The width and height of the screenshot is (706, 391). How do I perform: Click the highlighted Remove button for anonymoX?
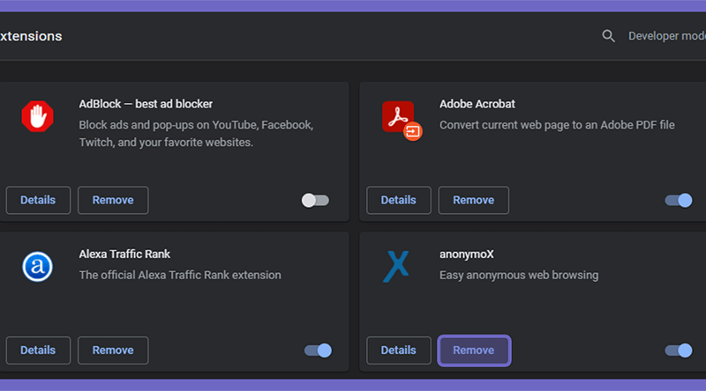(474, 350)
